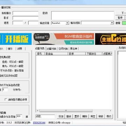Open the 说明 settings tab
Image resolution: width=126 pixels, height=126 pixels.
click(x=20, y=49)
